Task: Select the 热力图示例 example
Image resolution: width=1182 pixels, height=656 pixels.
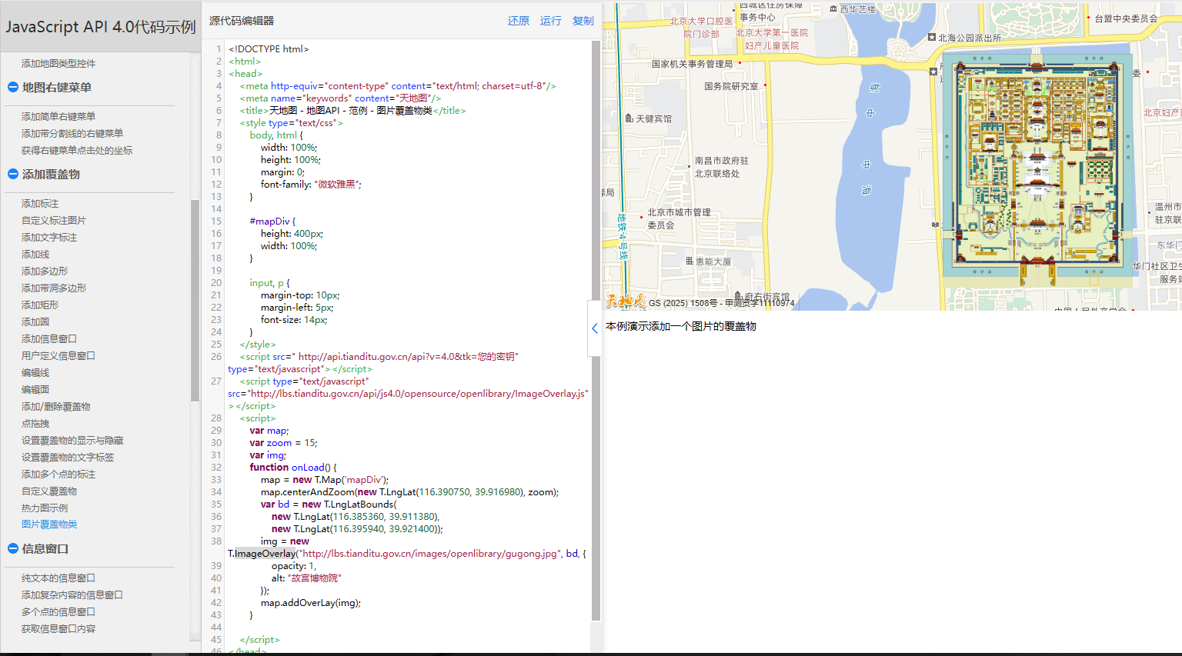Action: coord(45,508)
